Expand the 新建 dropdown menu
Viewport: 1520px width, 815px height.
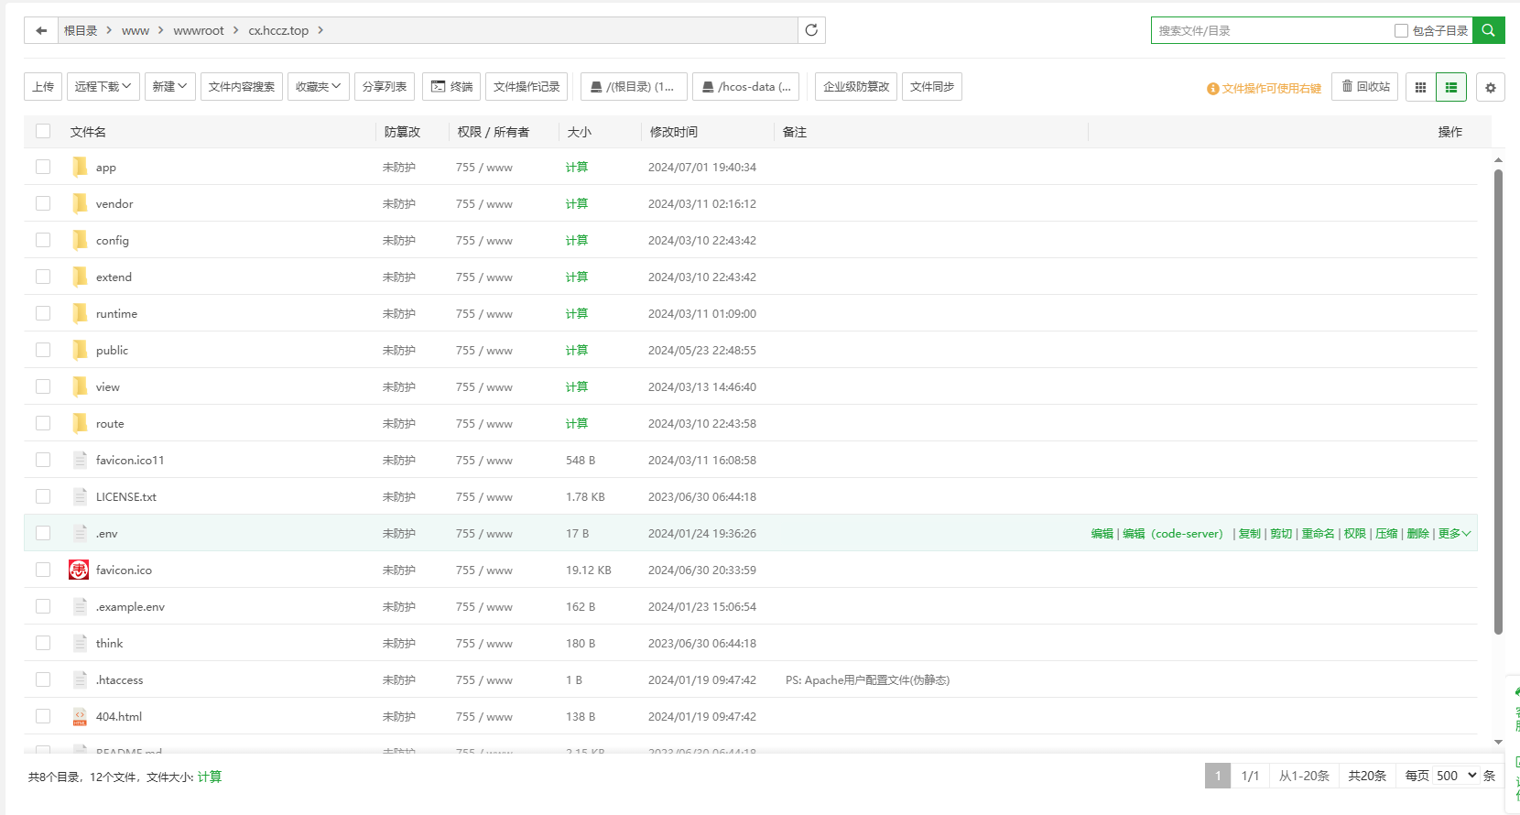tap(169, 87)
